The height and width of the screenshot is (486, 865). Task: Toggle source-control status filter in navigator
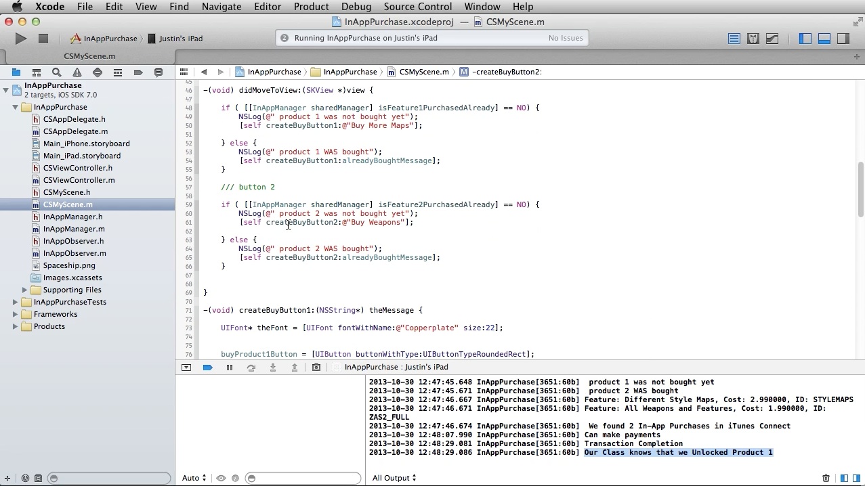pyautogui.click(x=39, y=478)
